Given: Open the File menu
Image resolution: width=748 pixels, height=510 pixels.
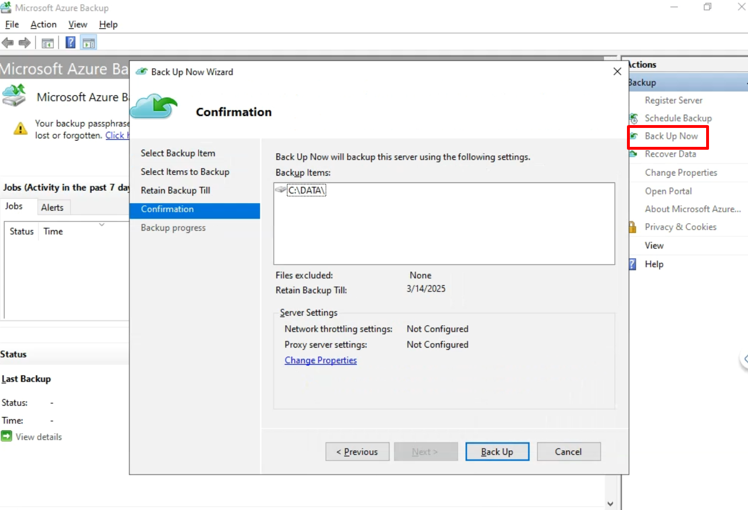Looking at the screenshot, I should point(12,24).
